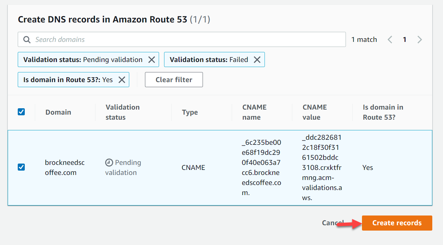The image size is (443, 245).
Task: Click the Search domains input field
Action: (182, 40)
